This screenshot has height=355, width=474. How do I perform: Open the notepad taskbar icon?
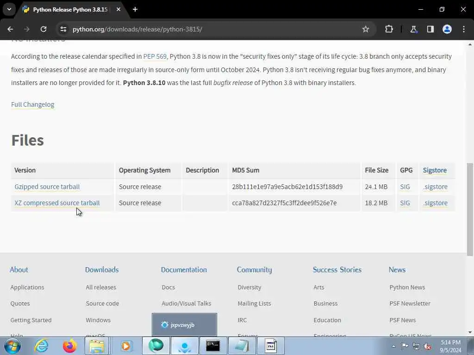click(x=242, y=346)
